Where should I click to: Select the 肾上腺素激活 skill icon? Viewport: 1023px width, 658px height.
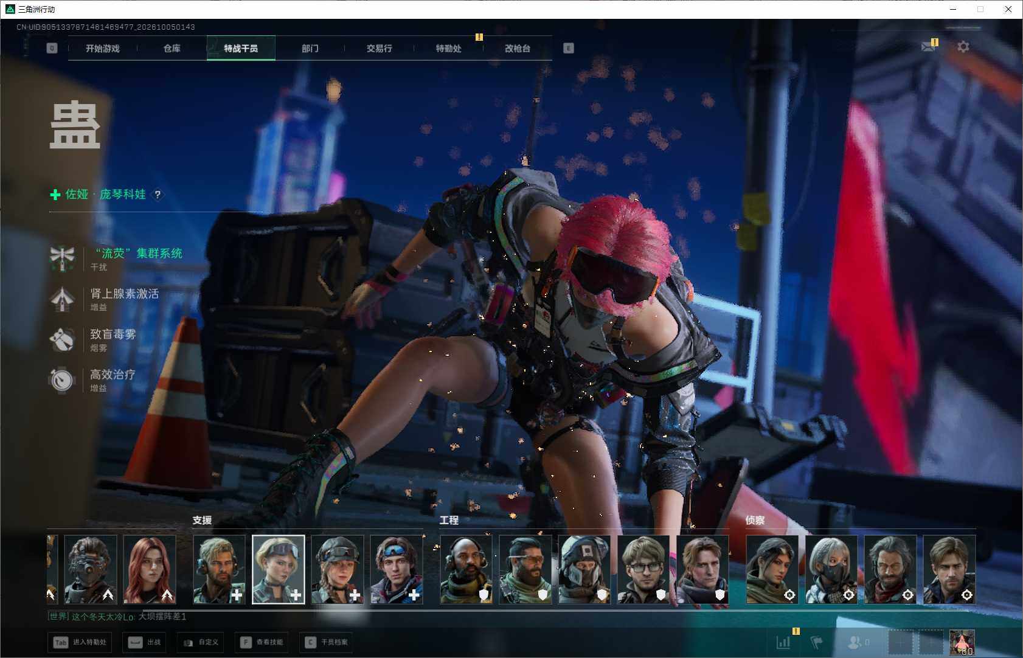[62, 299]
